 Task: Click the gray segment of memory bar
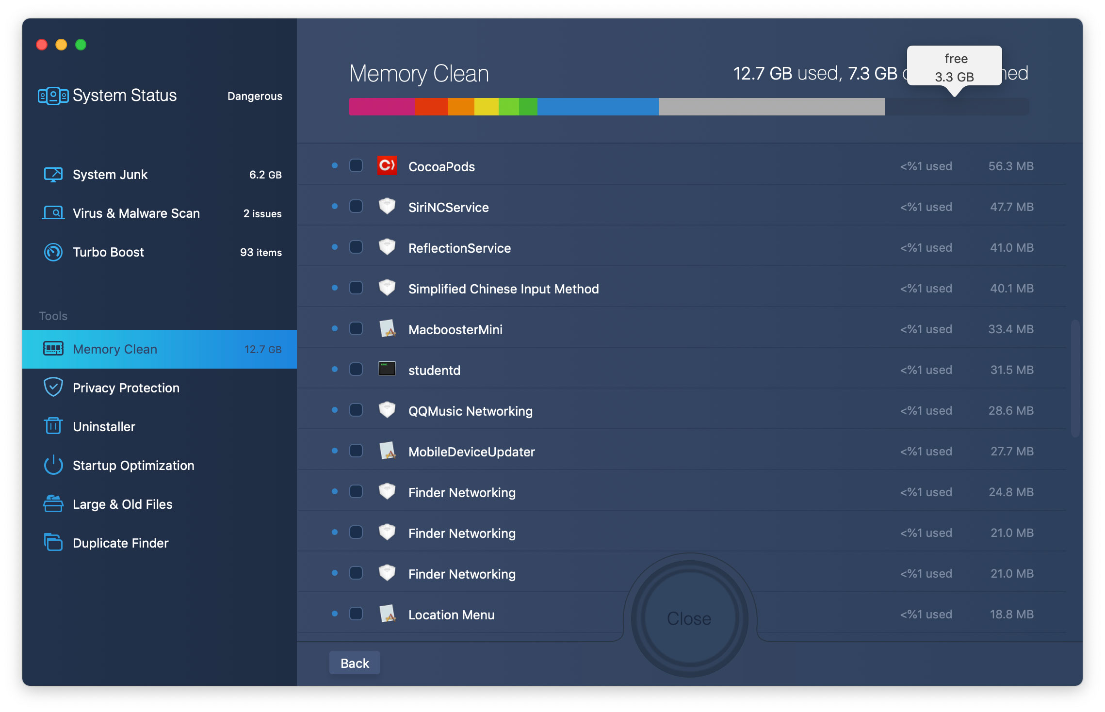coord(771,107)
